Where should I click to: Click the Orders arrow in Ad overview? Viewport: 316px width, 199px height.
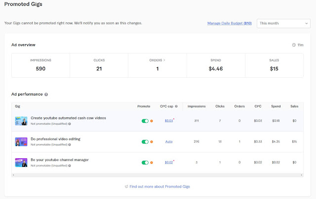(165, 60)
